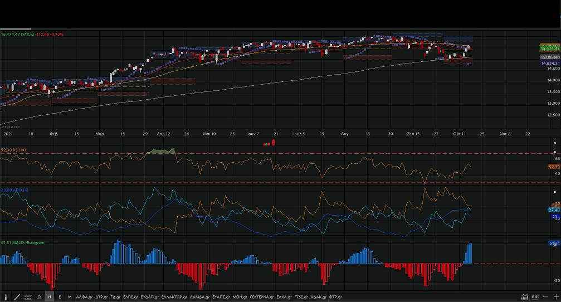Click the MACD-Histogram indicator label

[23, 243]
